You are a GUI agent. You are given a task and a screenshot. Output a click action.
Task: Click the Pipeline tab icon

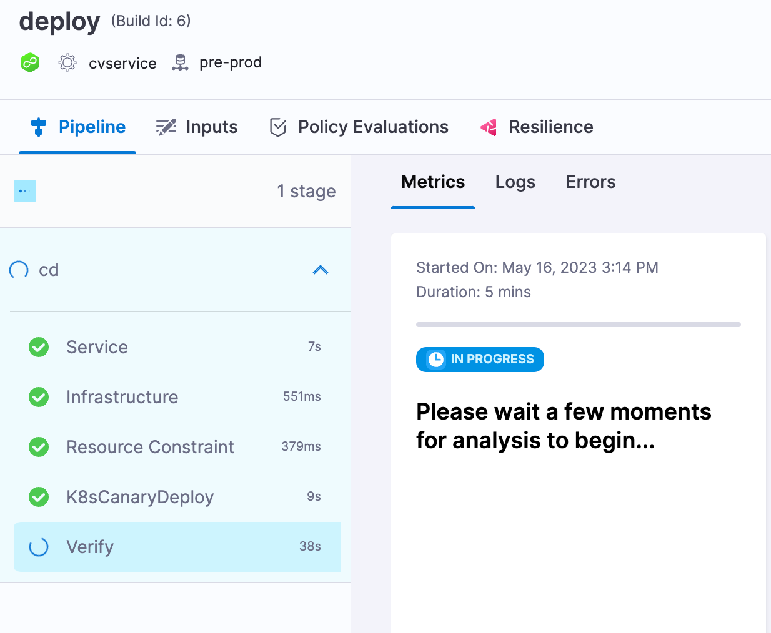coord(38,126)
